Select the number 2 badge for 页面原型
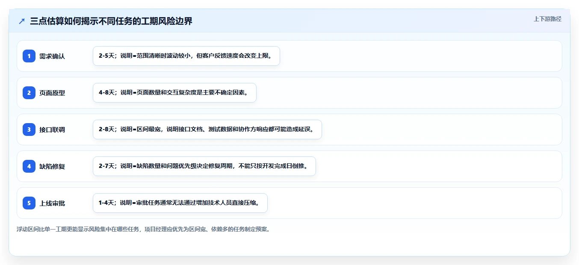The image size is (579, 265). pyautogui.click(x=29, y=92)
